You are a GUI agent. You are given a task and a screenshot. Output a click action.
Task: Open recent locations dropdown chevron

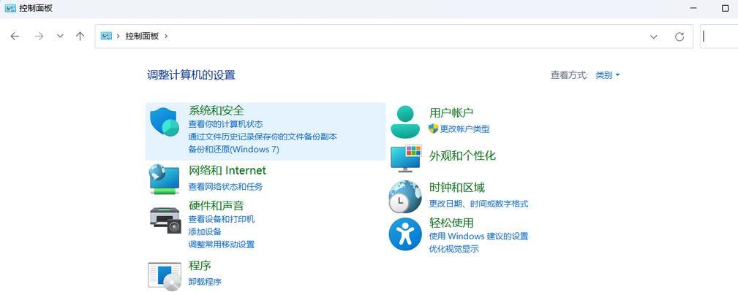pos(60,36)
